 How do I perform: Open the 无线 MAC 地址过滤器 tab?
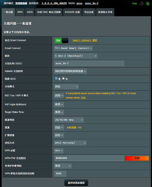coord(49,12)
